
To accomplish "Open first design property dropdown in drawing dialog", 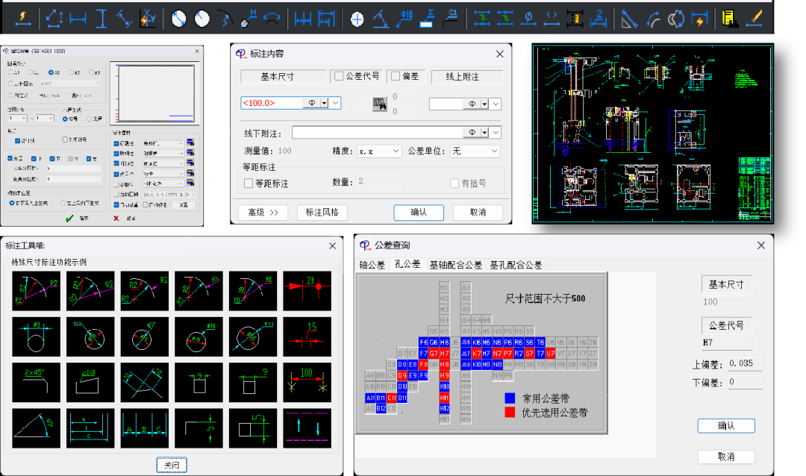I will [x=163, y=143].
